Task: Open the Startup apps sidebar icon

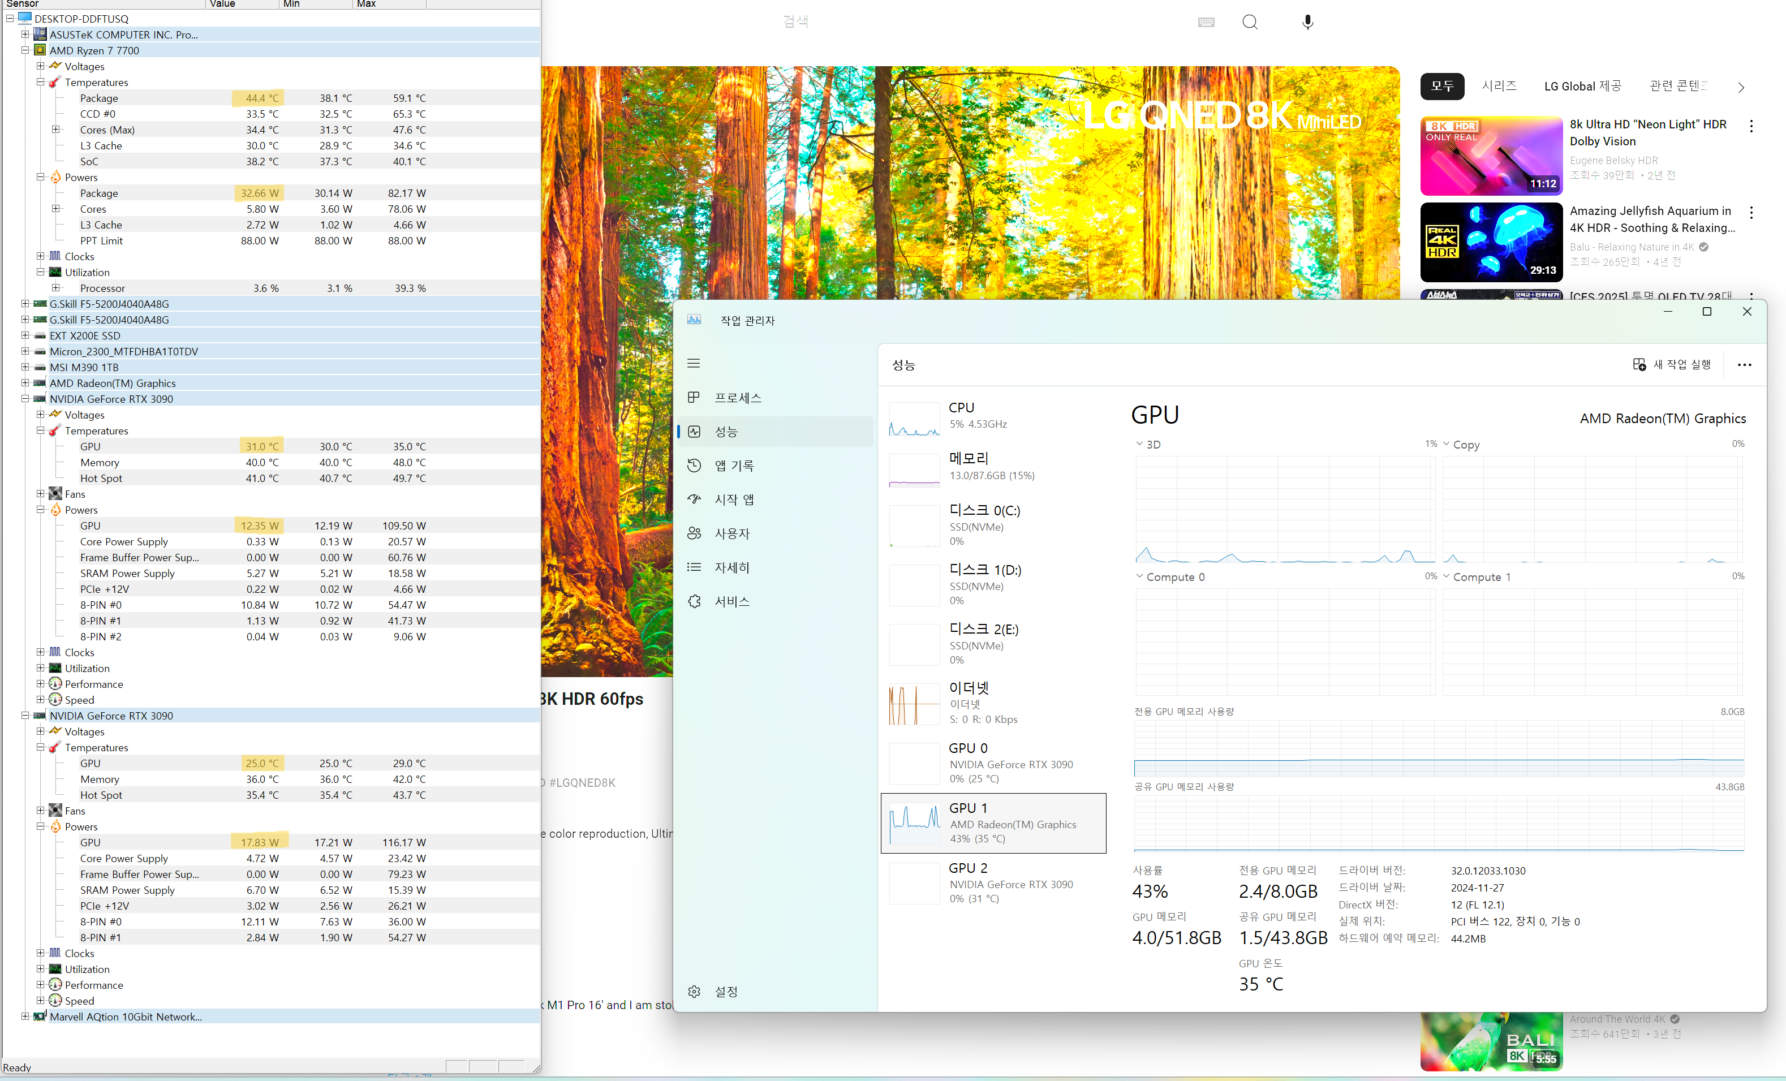Action: coord(694,499)
